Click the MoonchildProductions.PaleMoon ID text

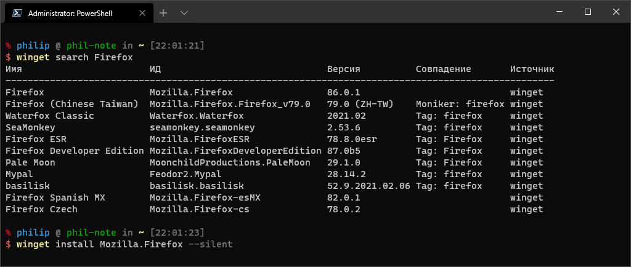(x=230, y=162)
